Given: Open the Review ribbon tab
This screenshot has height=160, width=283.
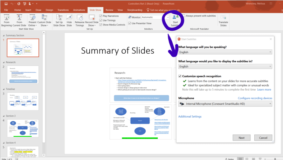Looking at the screenshot, I should tap(109, 10).
